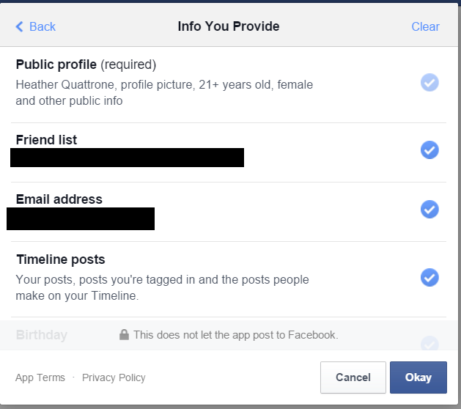The width and height of the screenshot is (461, 409).
Task: Toggle the faded Birthday checkmark
Action: coord(429,344)
